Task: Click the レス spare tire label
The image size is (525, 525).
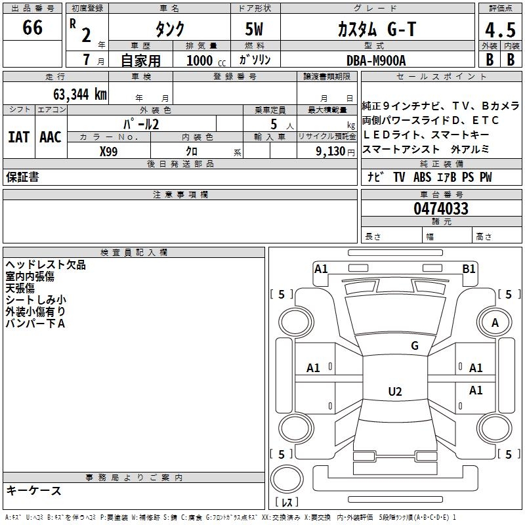Action: 287,502
